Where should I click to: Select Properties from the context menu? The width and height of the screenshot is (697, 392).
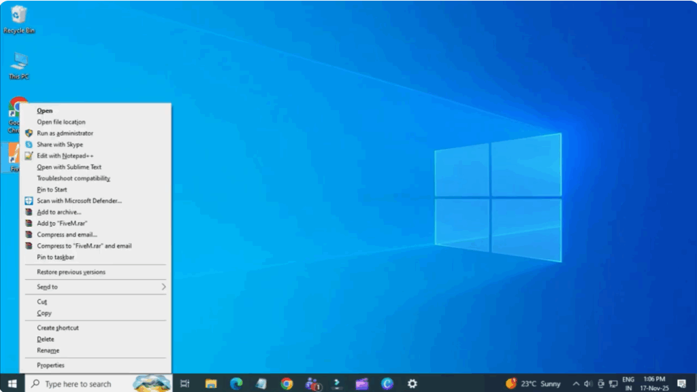pyautogui.click(x=50, y=365)
